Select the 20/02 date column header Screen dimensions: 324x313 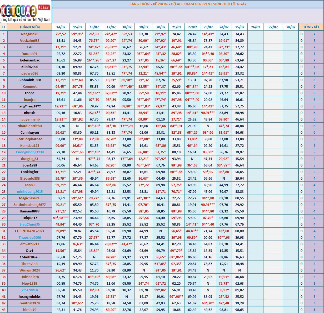[x=161, y=27]
